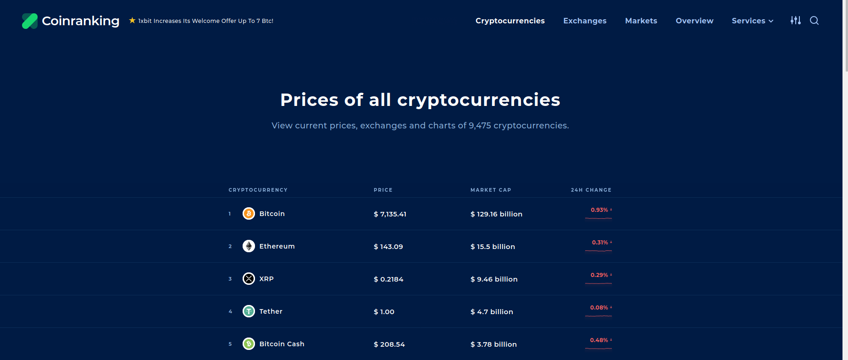Click the yellow star promo icon
Screen dimensions: 848x360
[x=132, y=20]
